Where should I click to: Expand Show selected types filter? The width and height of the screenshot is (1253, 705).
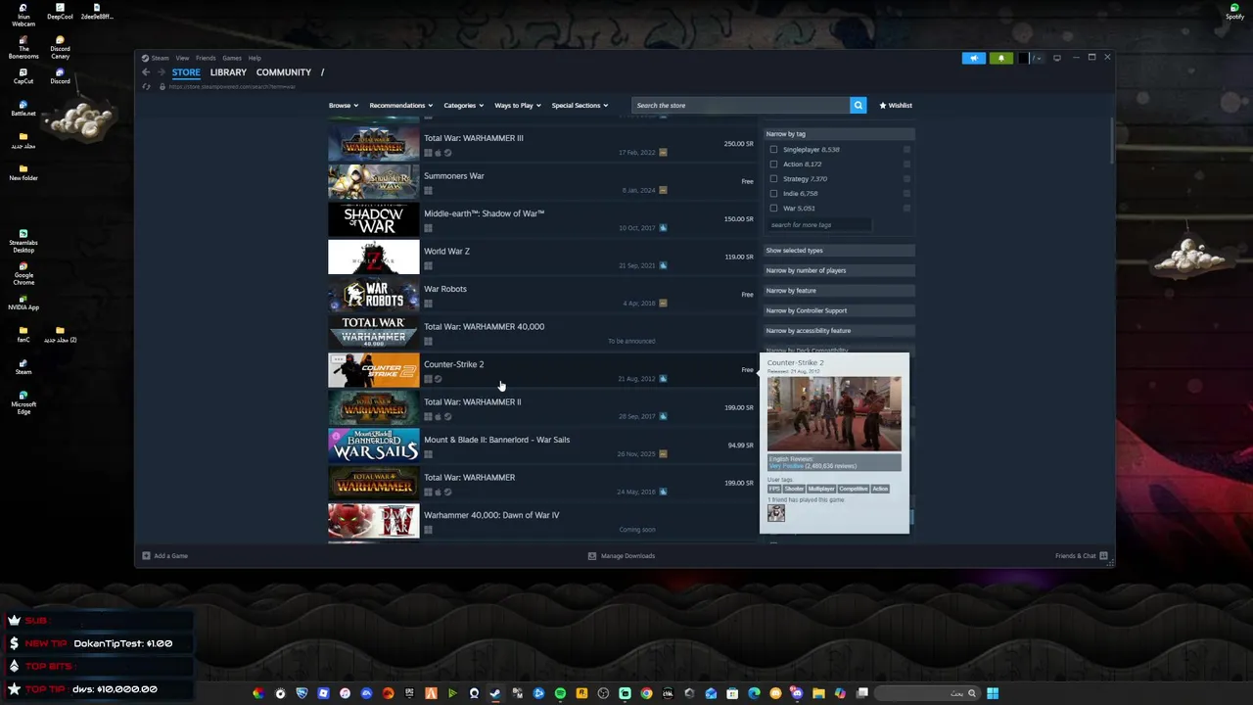click(x=838, y=251)
